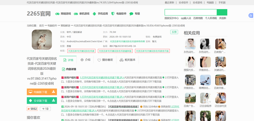
Task: Click the 相关应用 heading
Action: pos(192,33)
